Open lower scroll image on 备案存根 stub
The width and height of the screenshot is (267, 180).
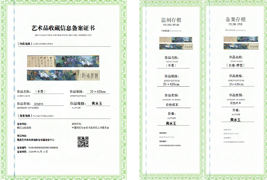[x=241, y=46]
